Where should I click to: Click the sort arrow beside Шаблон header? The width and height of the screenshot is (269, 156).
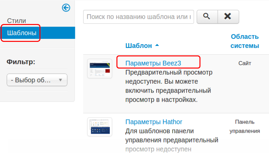coord(157,45)
